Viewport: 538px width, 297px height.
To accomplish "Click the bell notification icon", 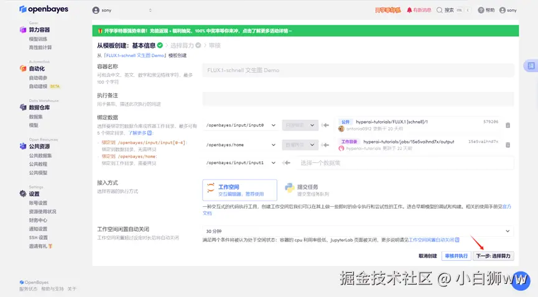I will pyautogui.click(x=409, y=11).
